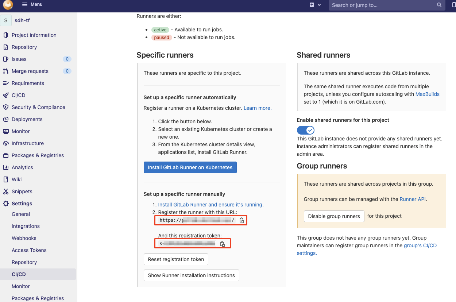Select Repository under Settings submenu
The width and height of the screenshot is (456, 302).
24,262
